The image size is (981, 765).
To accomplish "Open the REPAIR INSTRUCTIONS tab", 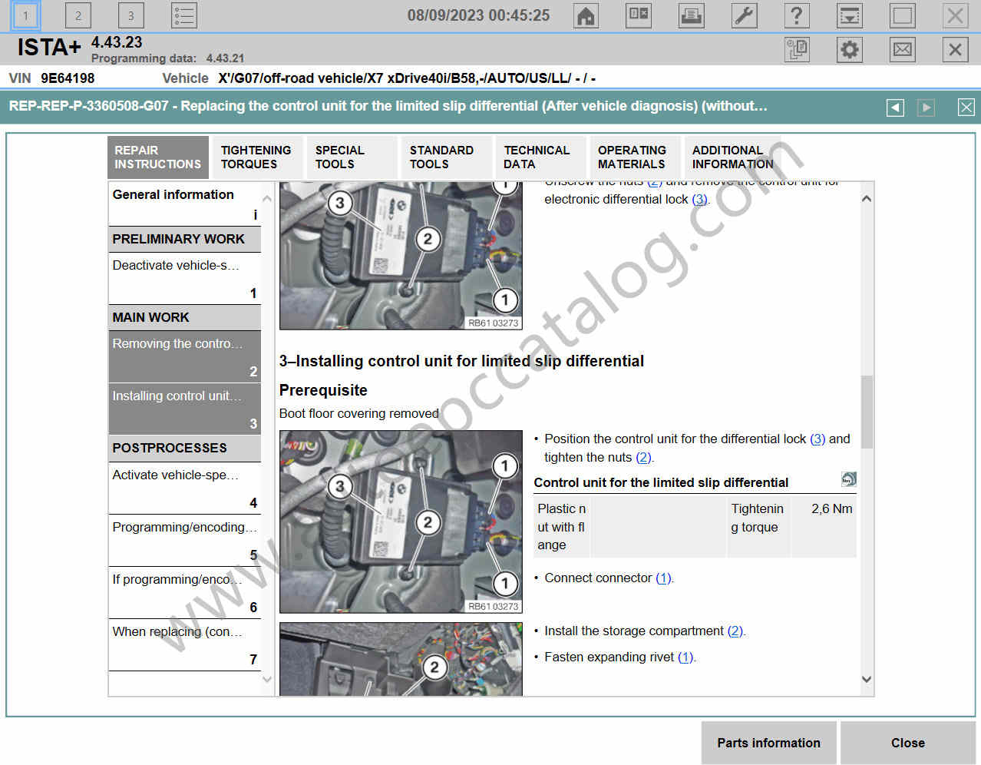I will tap(158, 157).
